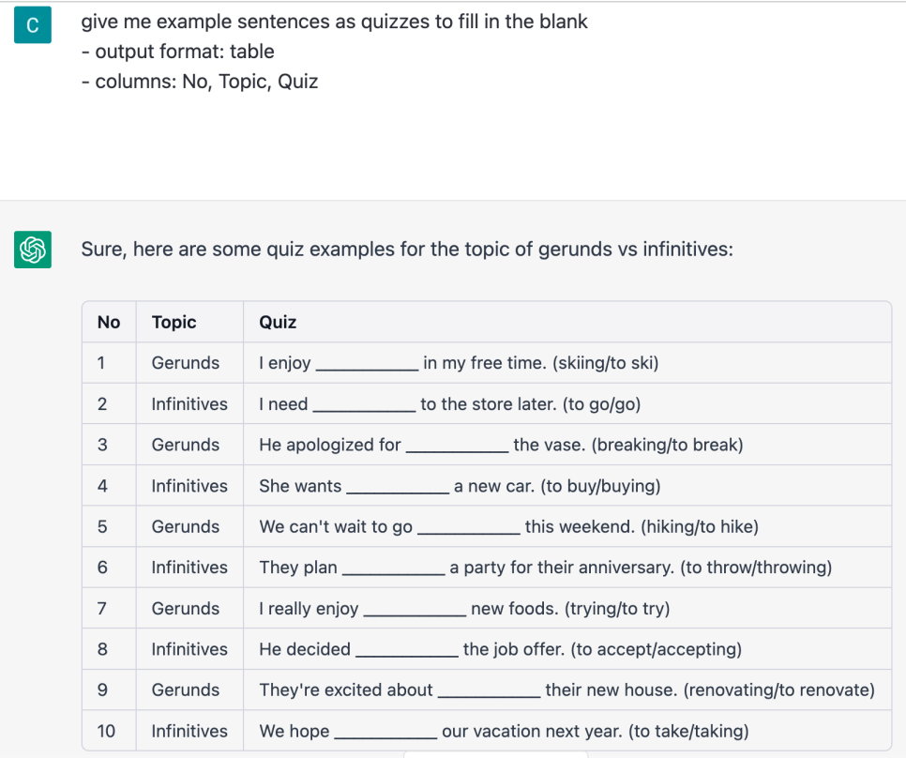Click the 'She wants ___ a new car' cell
This screenshot has height=758, width=906.
pyautogui.click(x=460, y=486)
